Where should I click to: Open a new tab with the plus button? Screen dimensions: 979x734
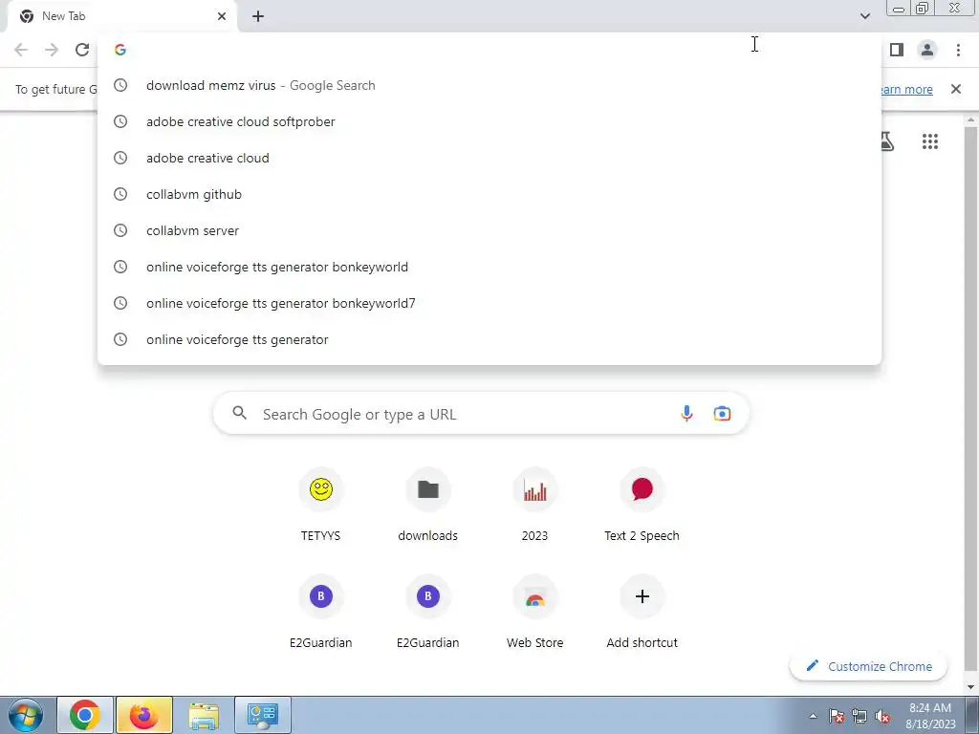[258, 16]
